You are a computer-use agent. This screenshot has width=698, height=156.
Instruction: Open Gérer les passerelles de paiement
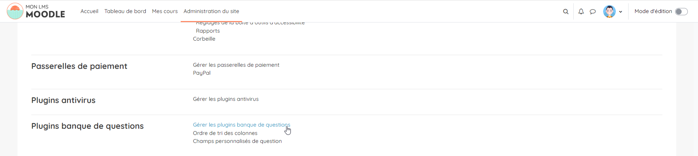[236, 65]
